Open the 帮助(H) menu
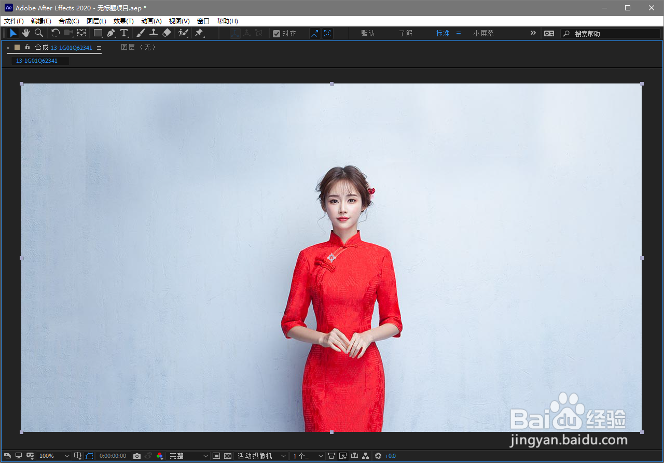The height and width of the screenshot is (463, 664). [227, 21]
